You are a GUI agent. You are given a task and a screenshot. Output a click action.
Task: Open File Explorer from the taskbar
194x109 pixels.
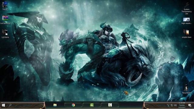55,105
